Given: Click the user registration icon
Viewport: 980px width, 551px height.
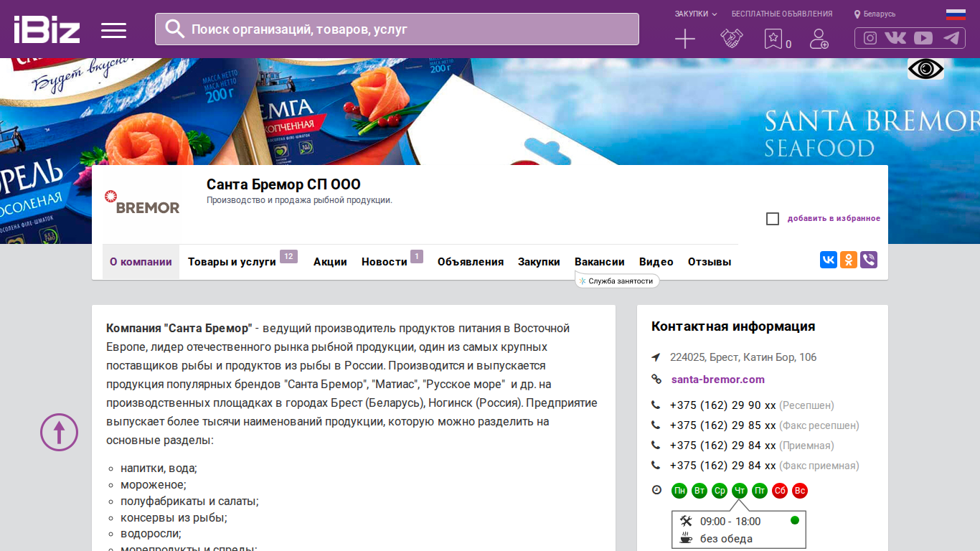Looking at the screenshot, I should 819,39.
